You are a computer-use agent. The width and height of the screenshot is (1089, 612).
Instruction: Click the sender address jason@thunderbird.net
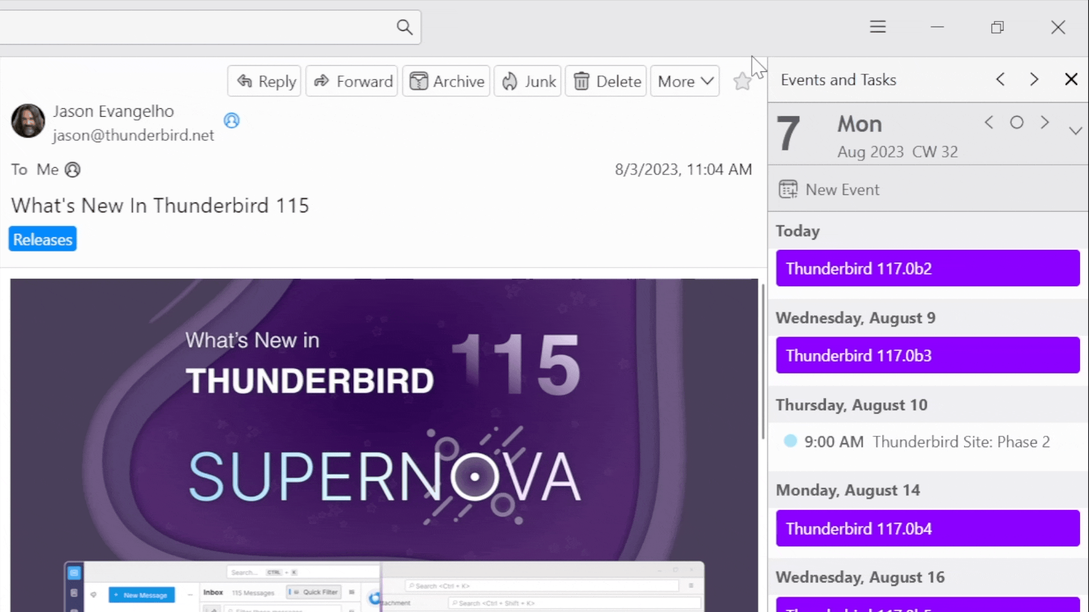pos(133,135)
